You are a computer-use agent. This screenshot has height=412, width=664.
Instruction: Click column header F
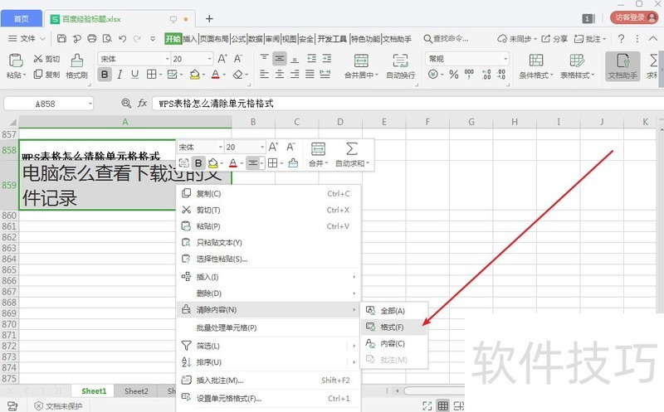[x=427, y=122]
